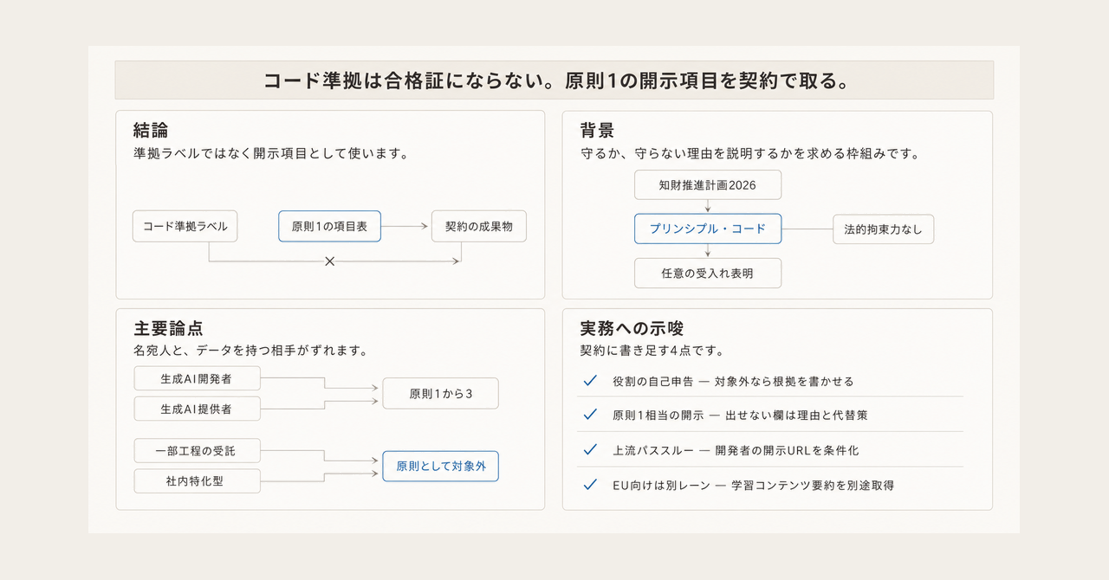Click the text 守るか、守らない理由を説明するかを求める枠組みです。

point(749,153)
